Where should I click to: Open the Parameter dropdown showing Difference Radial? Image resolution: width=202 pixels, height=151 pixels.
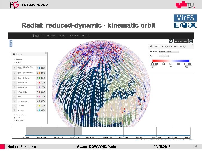pyautogui.click(x=169, y=51)
